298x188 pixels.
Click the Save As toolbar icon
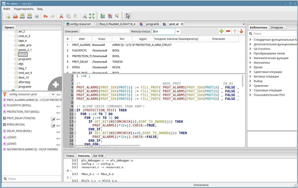coord(29,16)
